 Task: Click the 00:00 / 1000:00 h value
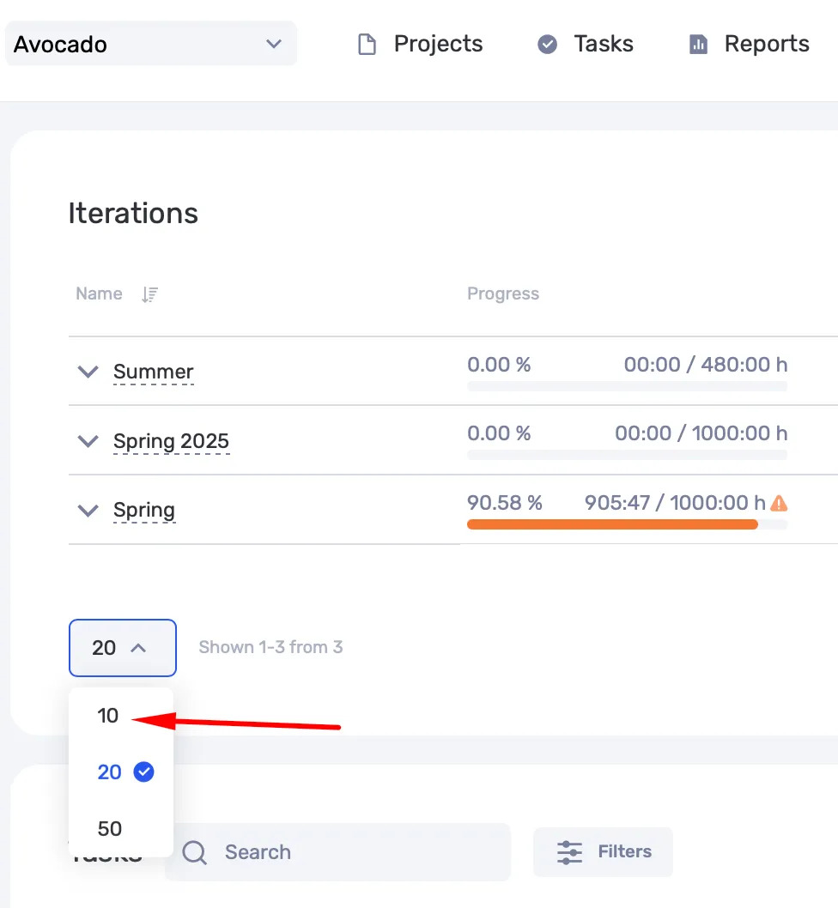(701, 433)
